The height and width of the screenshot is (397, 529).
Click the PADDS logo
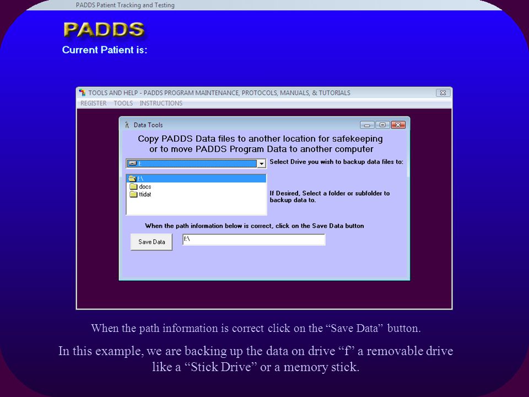104,30
